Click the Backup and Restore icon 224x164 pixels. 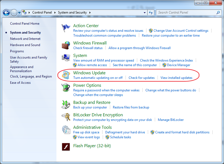(x=66, y=105)
